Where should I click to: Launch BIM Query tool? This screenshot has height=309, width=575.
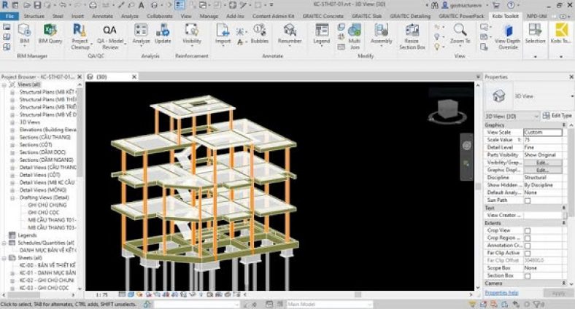pos(50,34)
